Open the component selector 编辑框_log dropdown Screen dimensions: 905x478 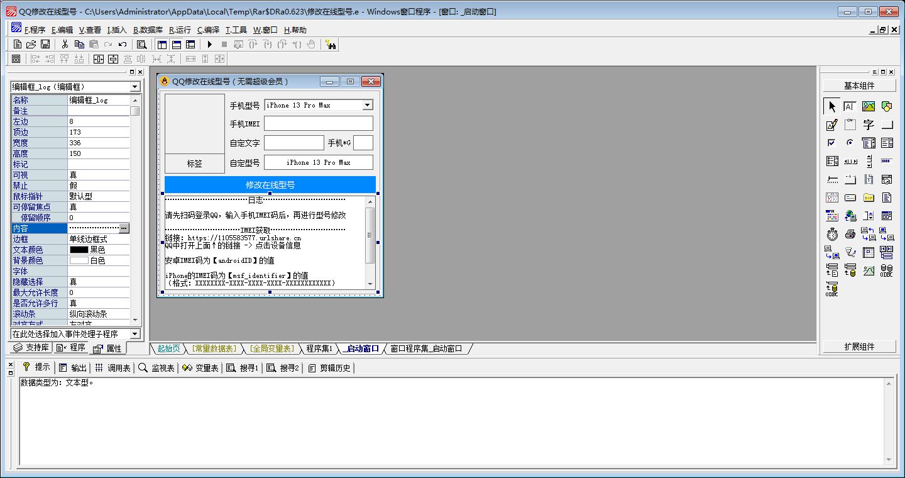135,87
